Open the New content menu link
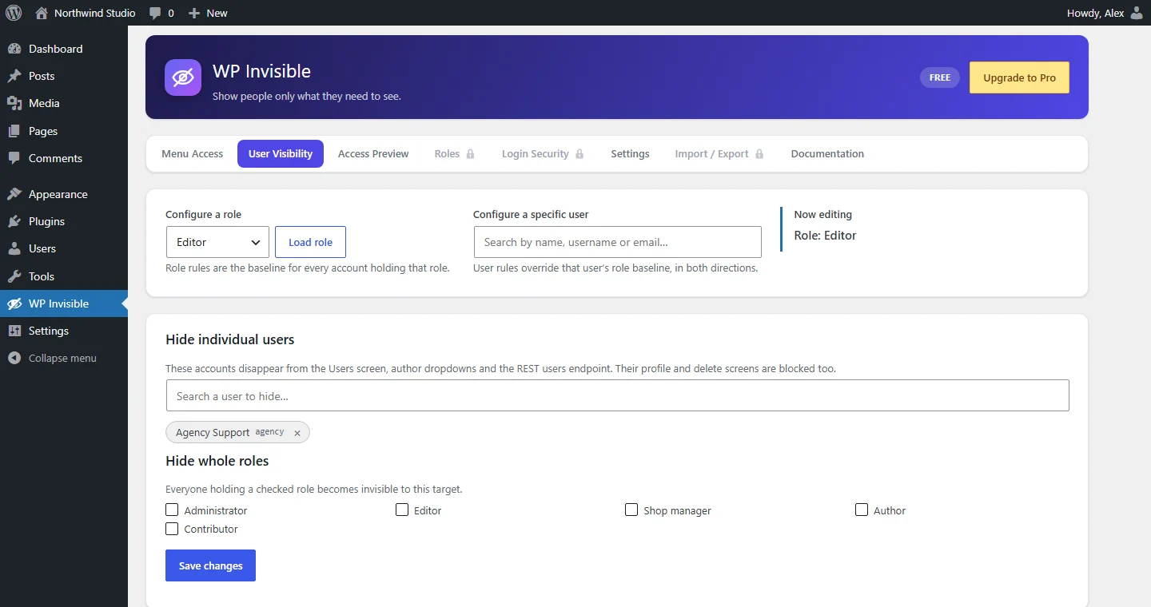The height and width of the screenshot is (607, 1151). tap(209, 13)
